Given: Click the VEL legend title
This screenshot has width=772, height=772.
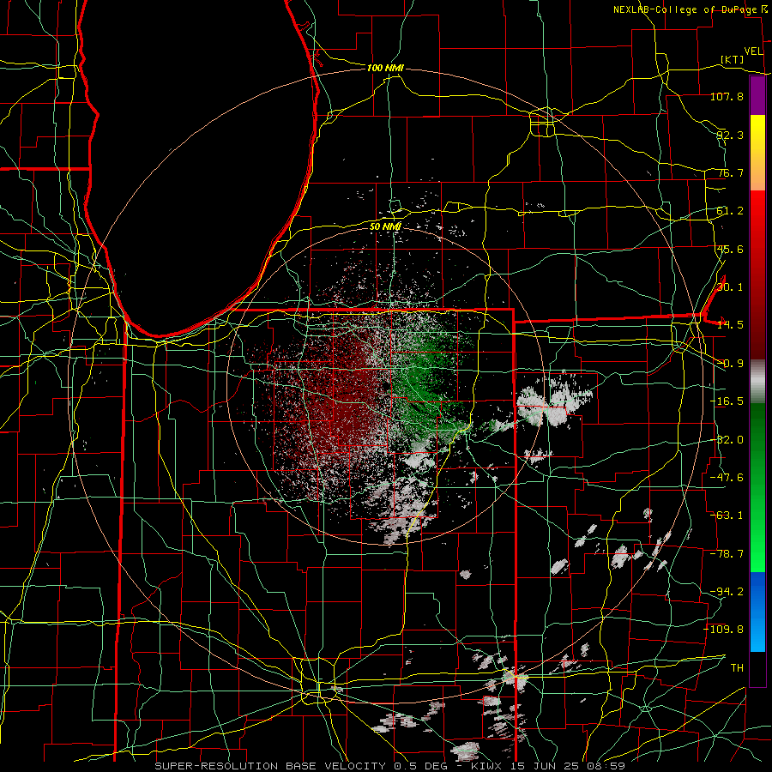Looking at the screenshot, I should coord(753,51).
